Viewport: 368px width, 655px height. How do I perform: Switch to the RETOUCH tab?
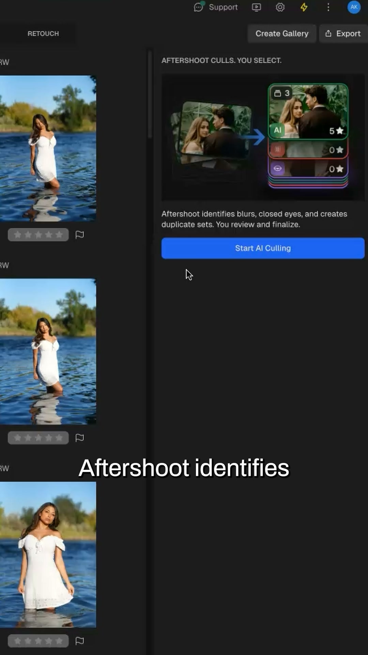43,33
